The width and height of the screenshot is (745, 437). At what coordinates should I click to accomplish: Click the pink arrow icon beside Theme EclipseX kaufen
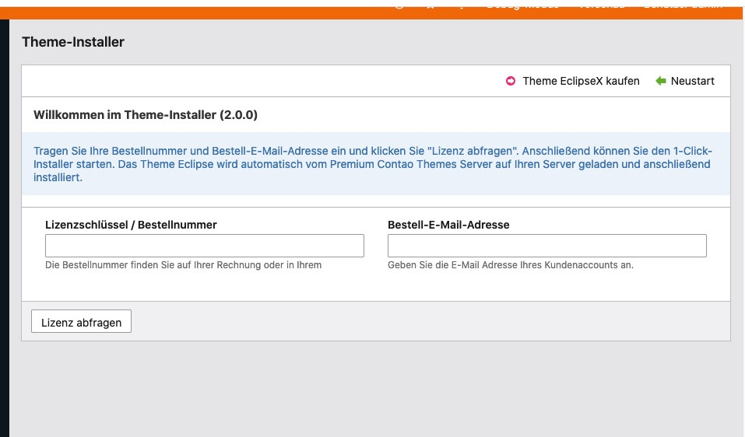pyautogui.click(x=511, y=81)
